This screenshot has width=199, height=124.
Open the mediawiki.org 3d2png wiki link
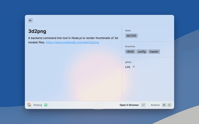click(72, 42)
